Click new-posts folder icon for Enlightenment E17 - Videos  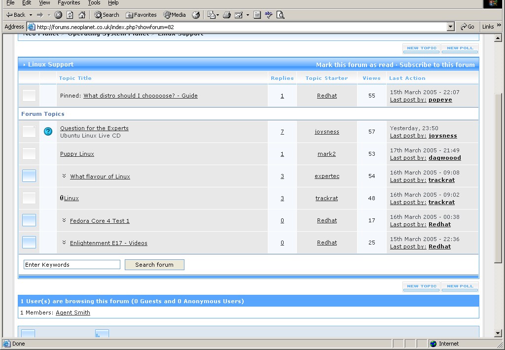pos(29,243)
